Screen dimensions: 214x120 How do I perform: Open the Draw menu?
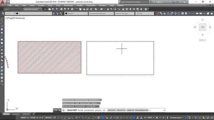(58, 5)
